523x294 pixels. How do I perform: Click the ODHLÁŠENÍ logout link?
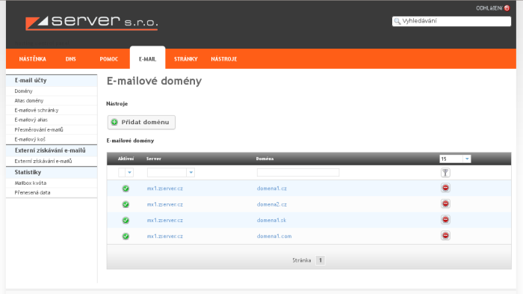click(489, 8)
